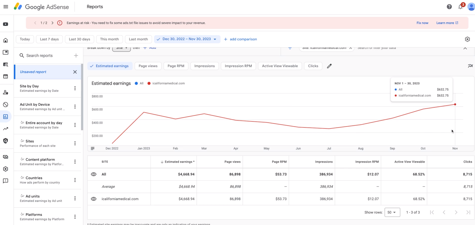The height and width of the screenshot is (225, 475).
Task: Open the hamburger main menu
Action: pyautogui.click(x=6, y=7)
